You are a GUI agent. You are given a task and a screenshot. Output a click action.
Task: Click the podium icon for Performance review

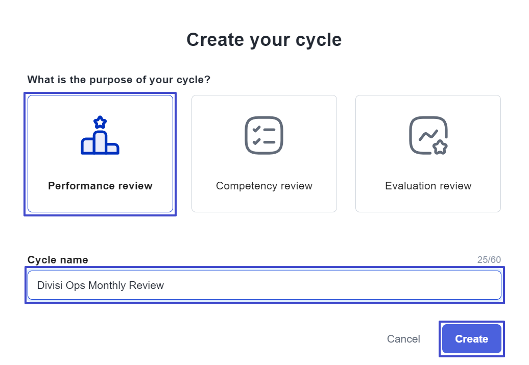pos(100,142)
